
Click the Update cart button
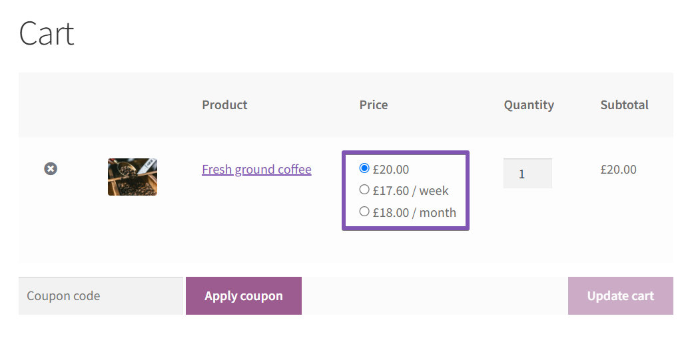pyautogui.click(x=620, y=296)
